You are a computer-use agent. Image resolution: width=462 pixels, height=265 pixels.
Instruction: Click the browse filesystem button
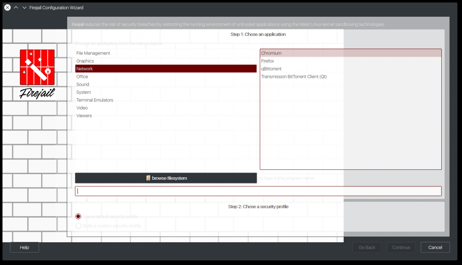tap(166, 178)
